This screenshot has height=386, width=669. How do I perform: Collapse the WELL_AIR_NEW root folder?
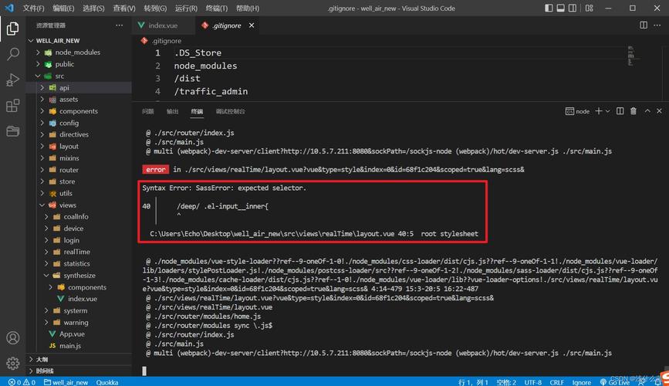(x=31, y=41)
